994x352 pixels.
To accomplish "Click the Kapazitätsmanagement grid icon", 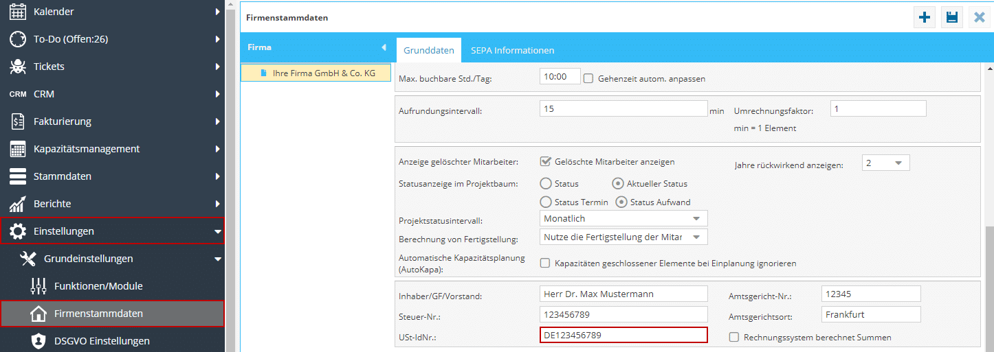I will (x=18, y=149).
